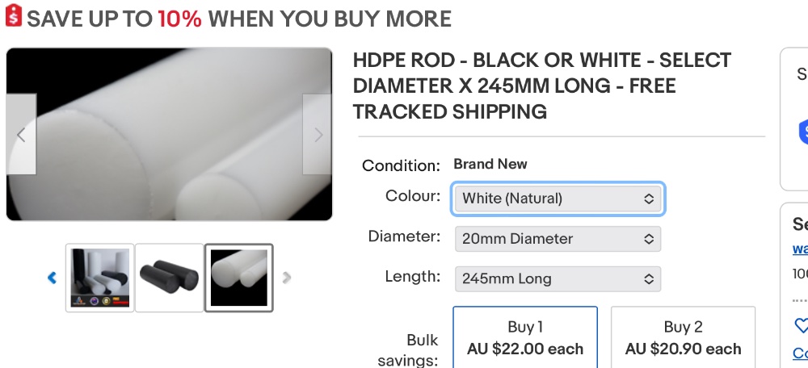Select the Buy 1 bulk savings option

click(x=525, y=338)
